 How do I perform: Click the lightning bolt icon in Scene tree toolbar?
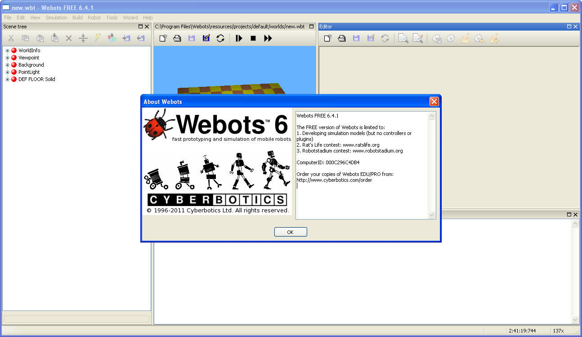coord(98,38)
